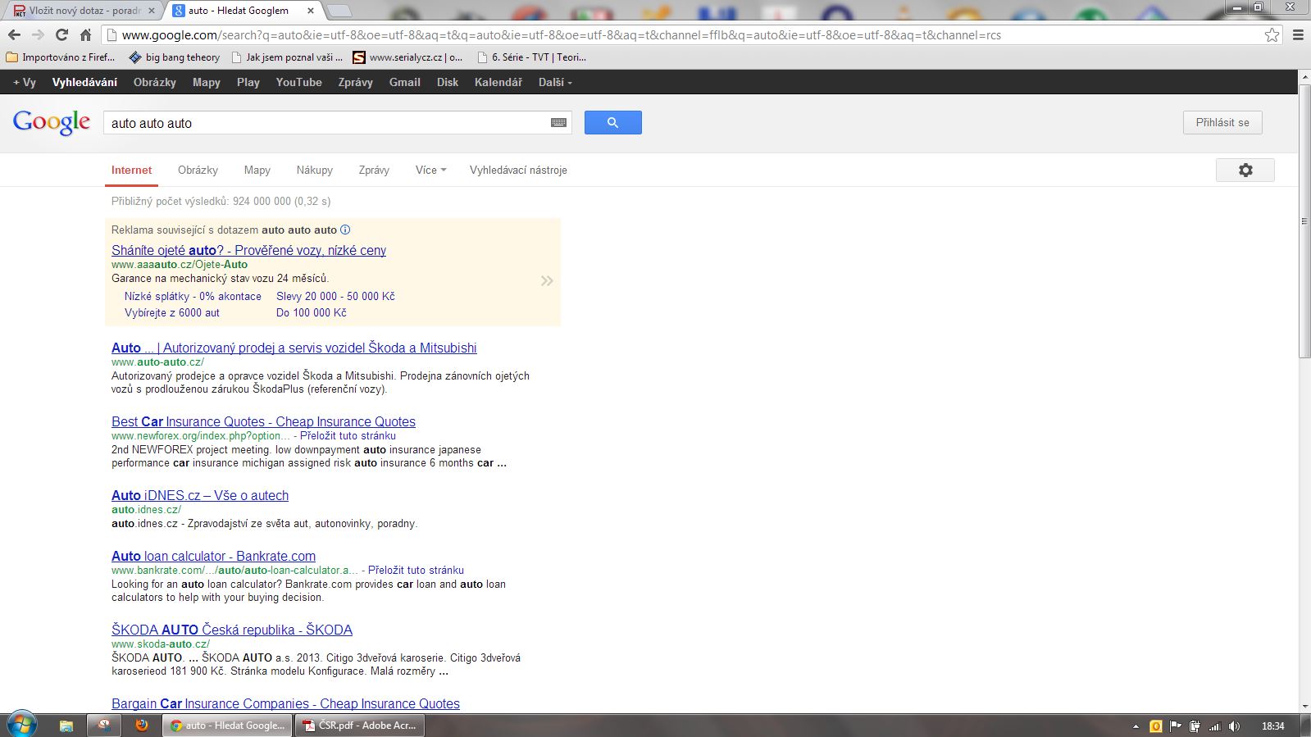This screenshot has height=737, width=1311.
Task: Open the Windows Start button
Action: (21, 726)
